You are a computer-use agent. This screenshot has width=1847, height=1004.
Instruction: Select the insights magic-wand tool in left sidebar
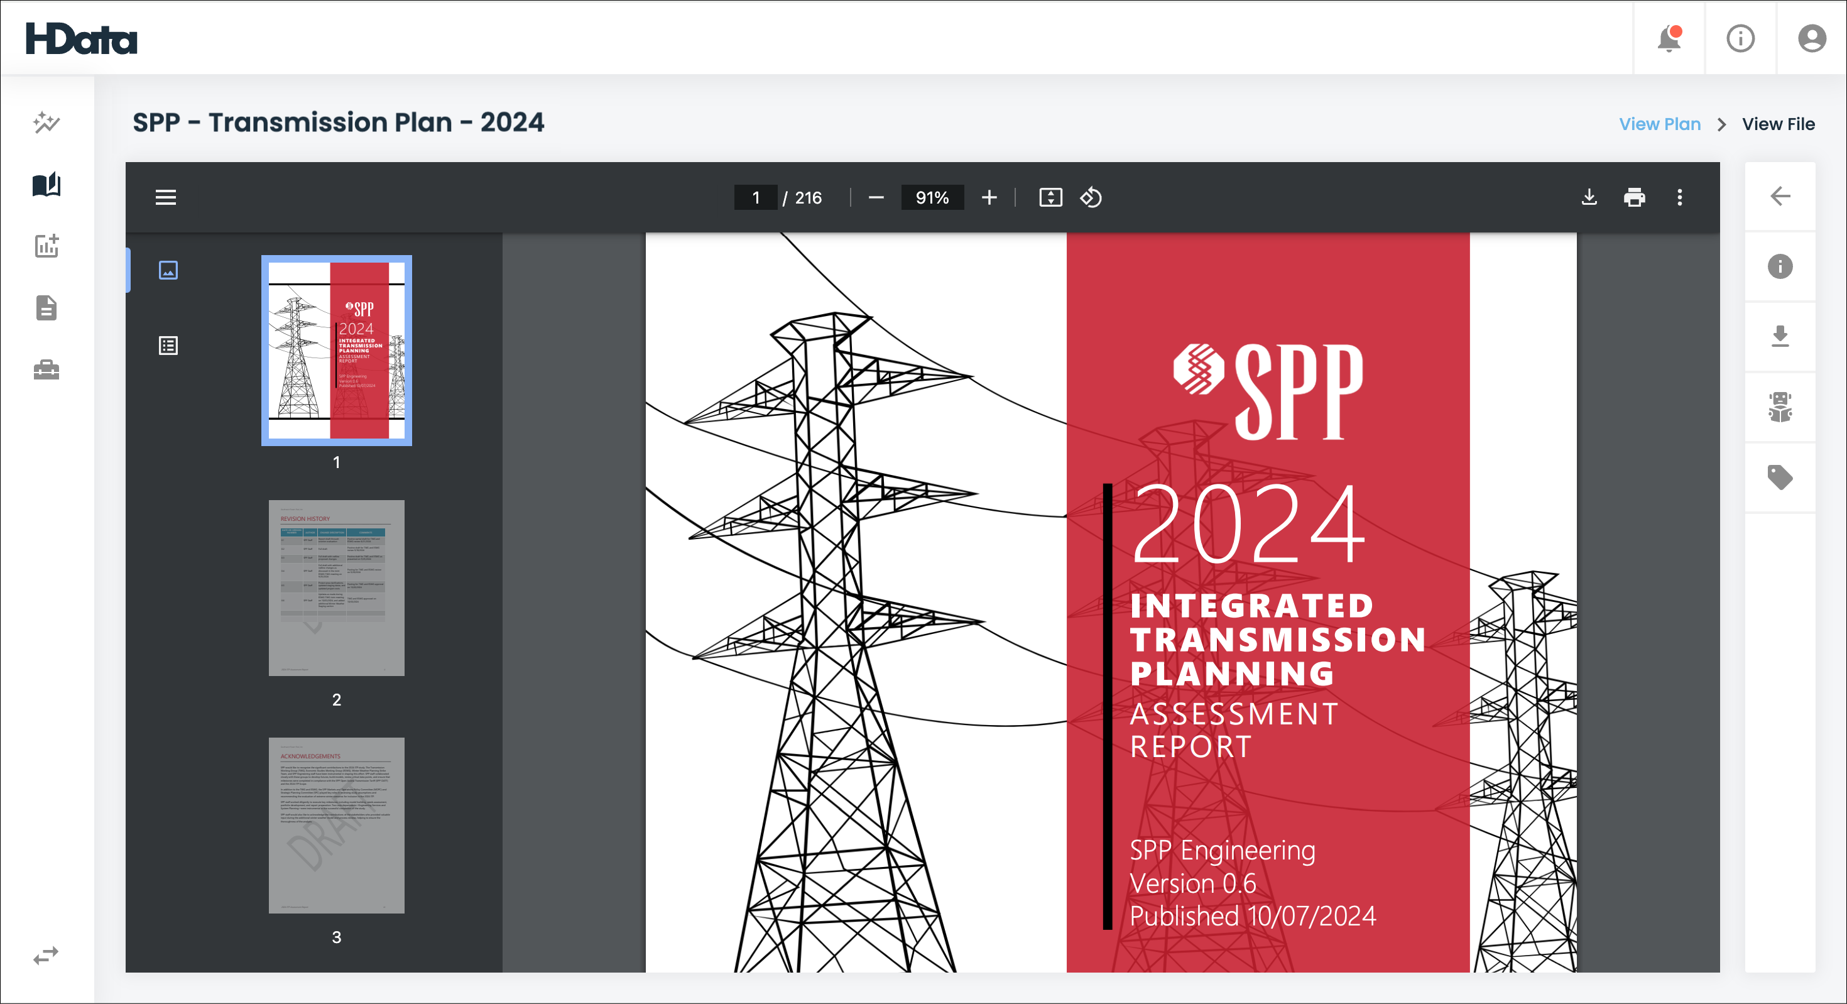pos(46,123)
